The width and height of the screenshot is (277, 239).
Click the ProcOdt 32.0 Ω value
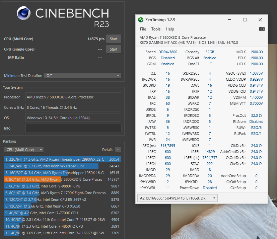click(x=256, y=115)
